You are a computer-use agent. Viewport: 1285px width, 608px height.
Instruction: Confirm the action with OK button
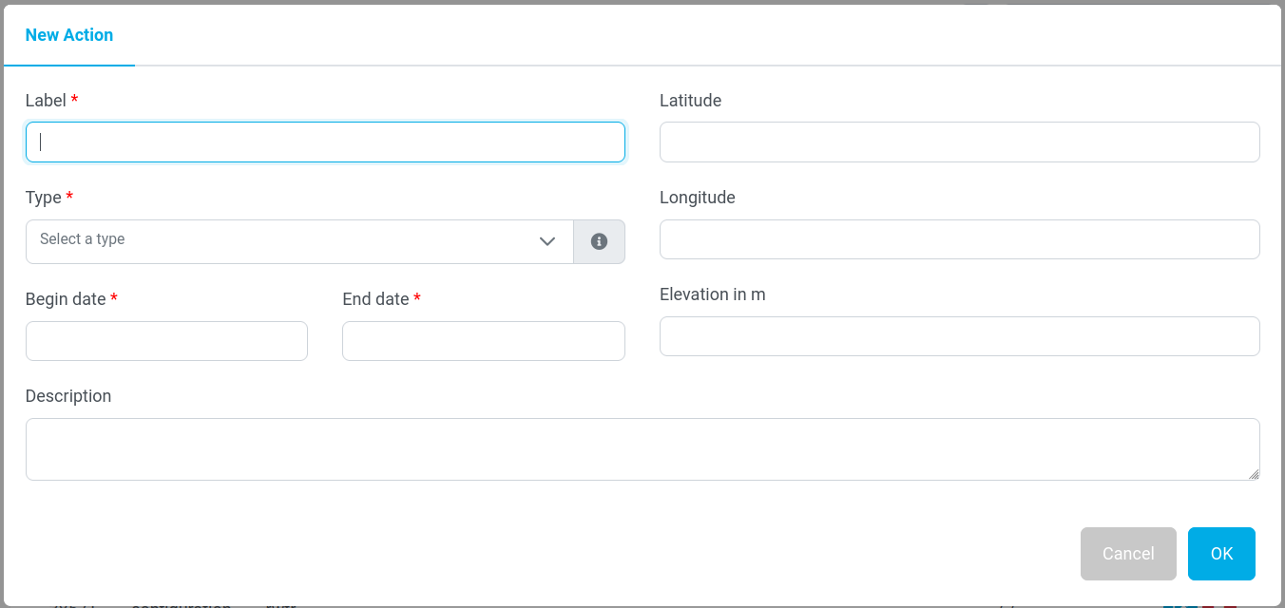pos(1221,554)
